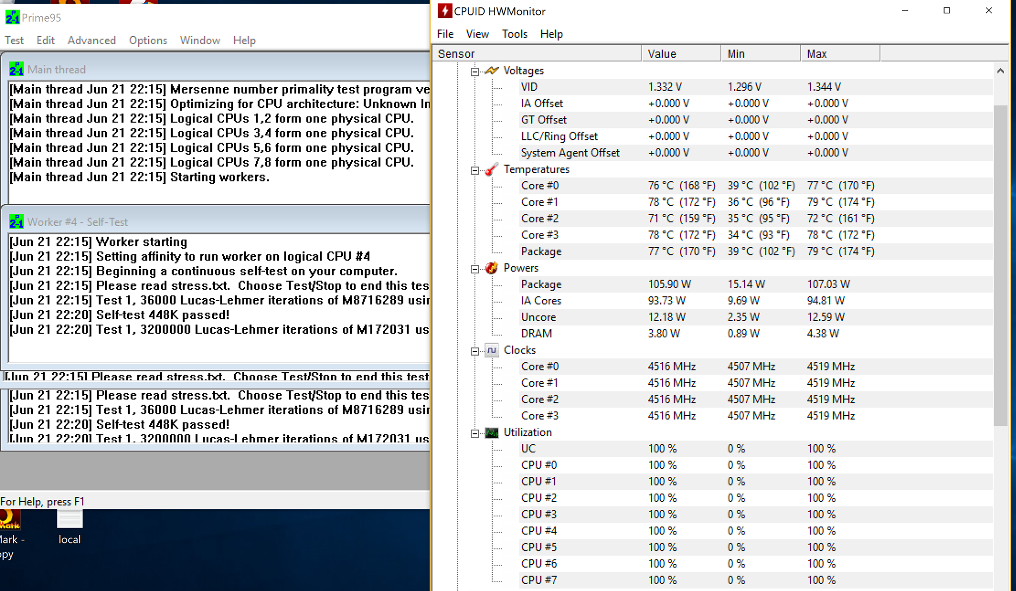Click the Temperatures thermometer icon

pos(492,169)
